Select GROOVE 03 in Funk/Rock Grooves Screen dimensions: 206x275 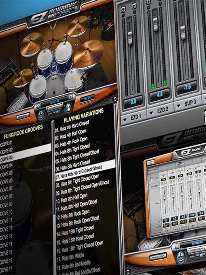click(x=26, y=154)
